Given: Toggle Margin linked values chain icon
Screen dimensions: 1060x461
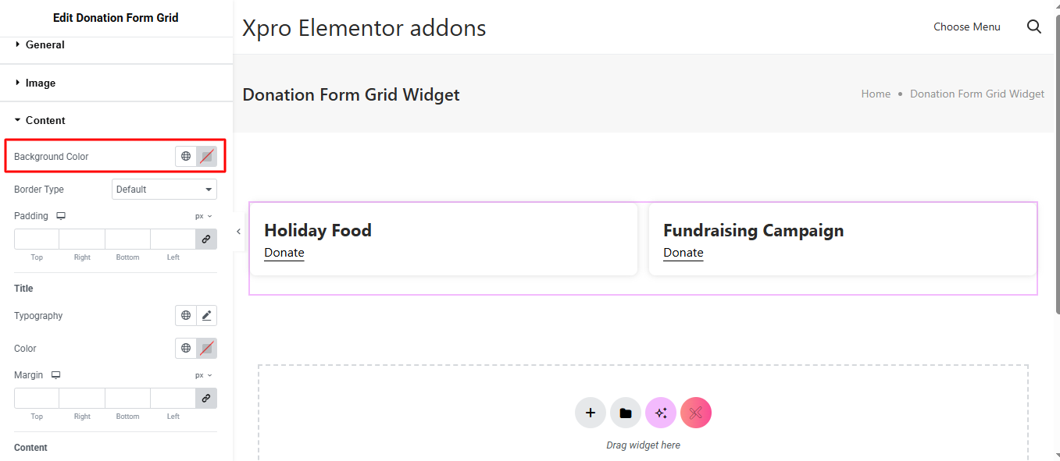Looking at the screenshot, I should point(206,399).
